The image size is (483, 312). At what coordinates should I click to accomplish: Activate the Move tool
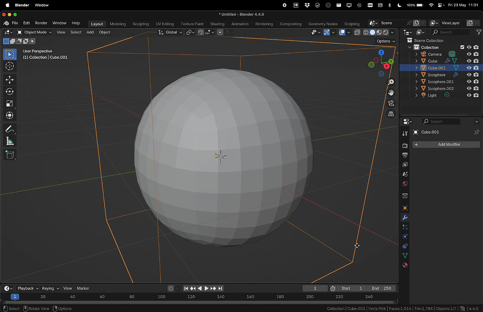[9, 80]
